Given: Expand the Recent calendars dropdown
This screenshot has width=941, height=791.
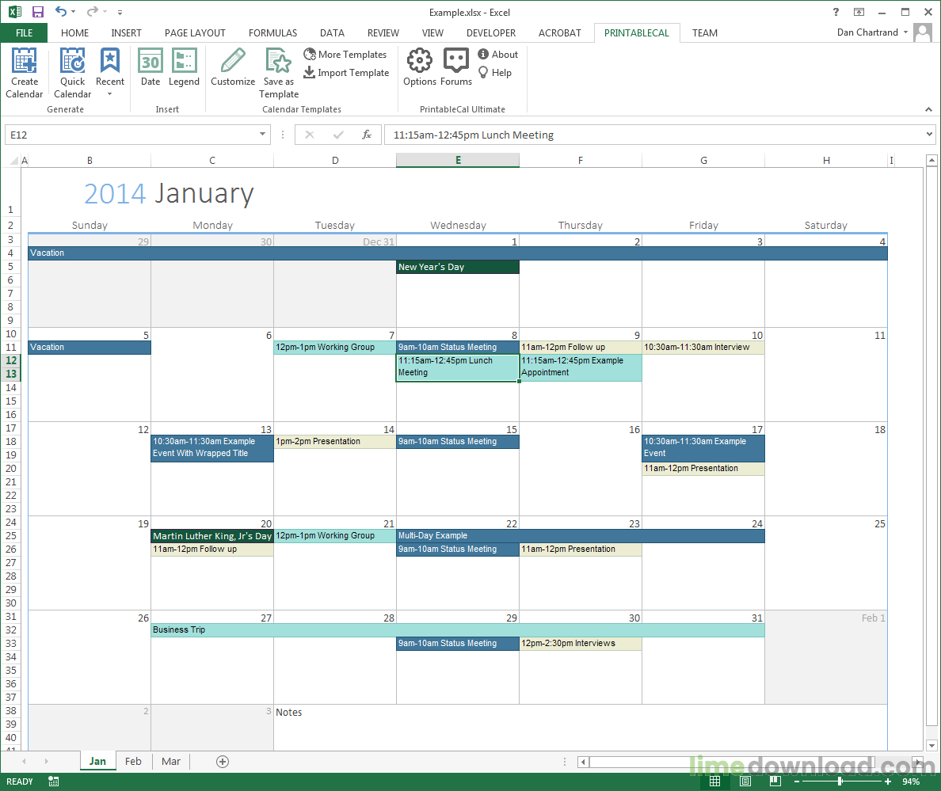Looking at the screenshot, I should point(110,93).
